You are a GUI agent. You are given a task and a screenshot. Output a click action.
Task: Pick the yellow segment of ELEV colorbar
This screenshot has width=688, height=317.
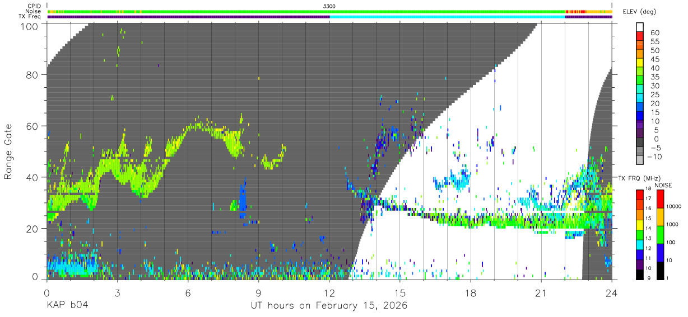click(x=640, y=63)
